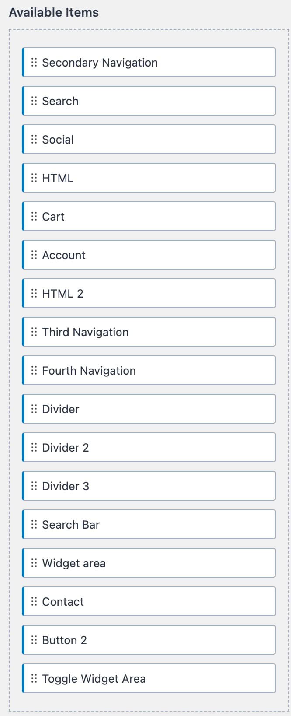Image resolution: width=291 pixels, height=716 pixels.
Task: Select the Third Navigation item
Action: coord(149,332)
